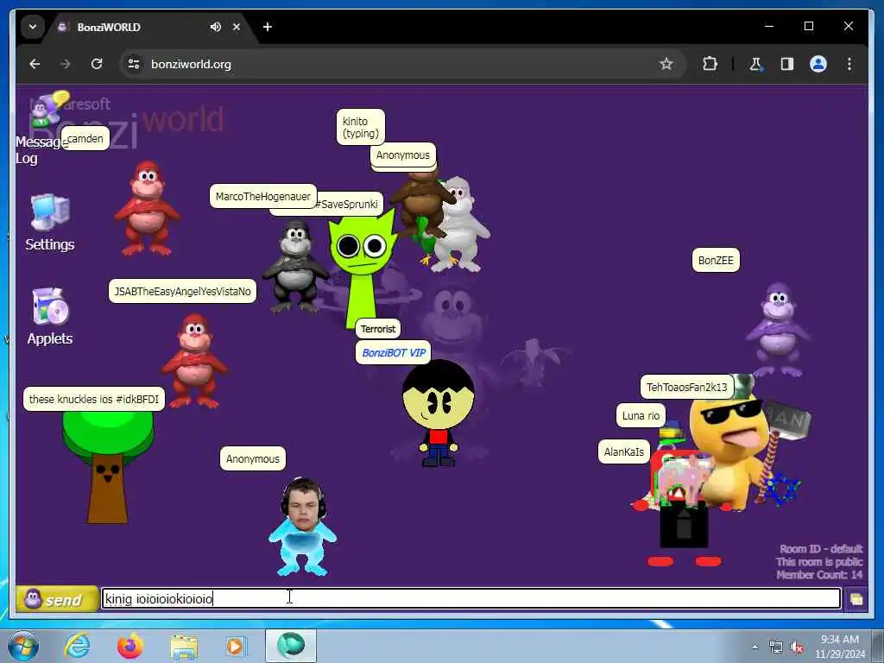The height and width of the screenshot is (663, 884).
Task: View site information icon in address bar
Action: [134, 64]
